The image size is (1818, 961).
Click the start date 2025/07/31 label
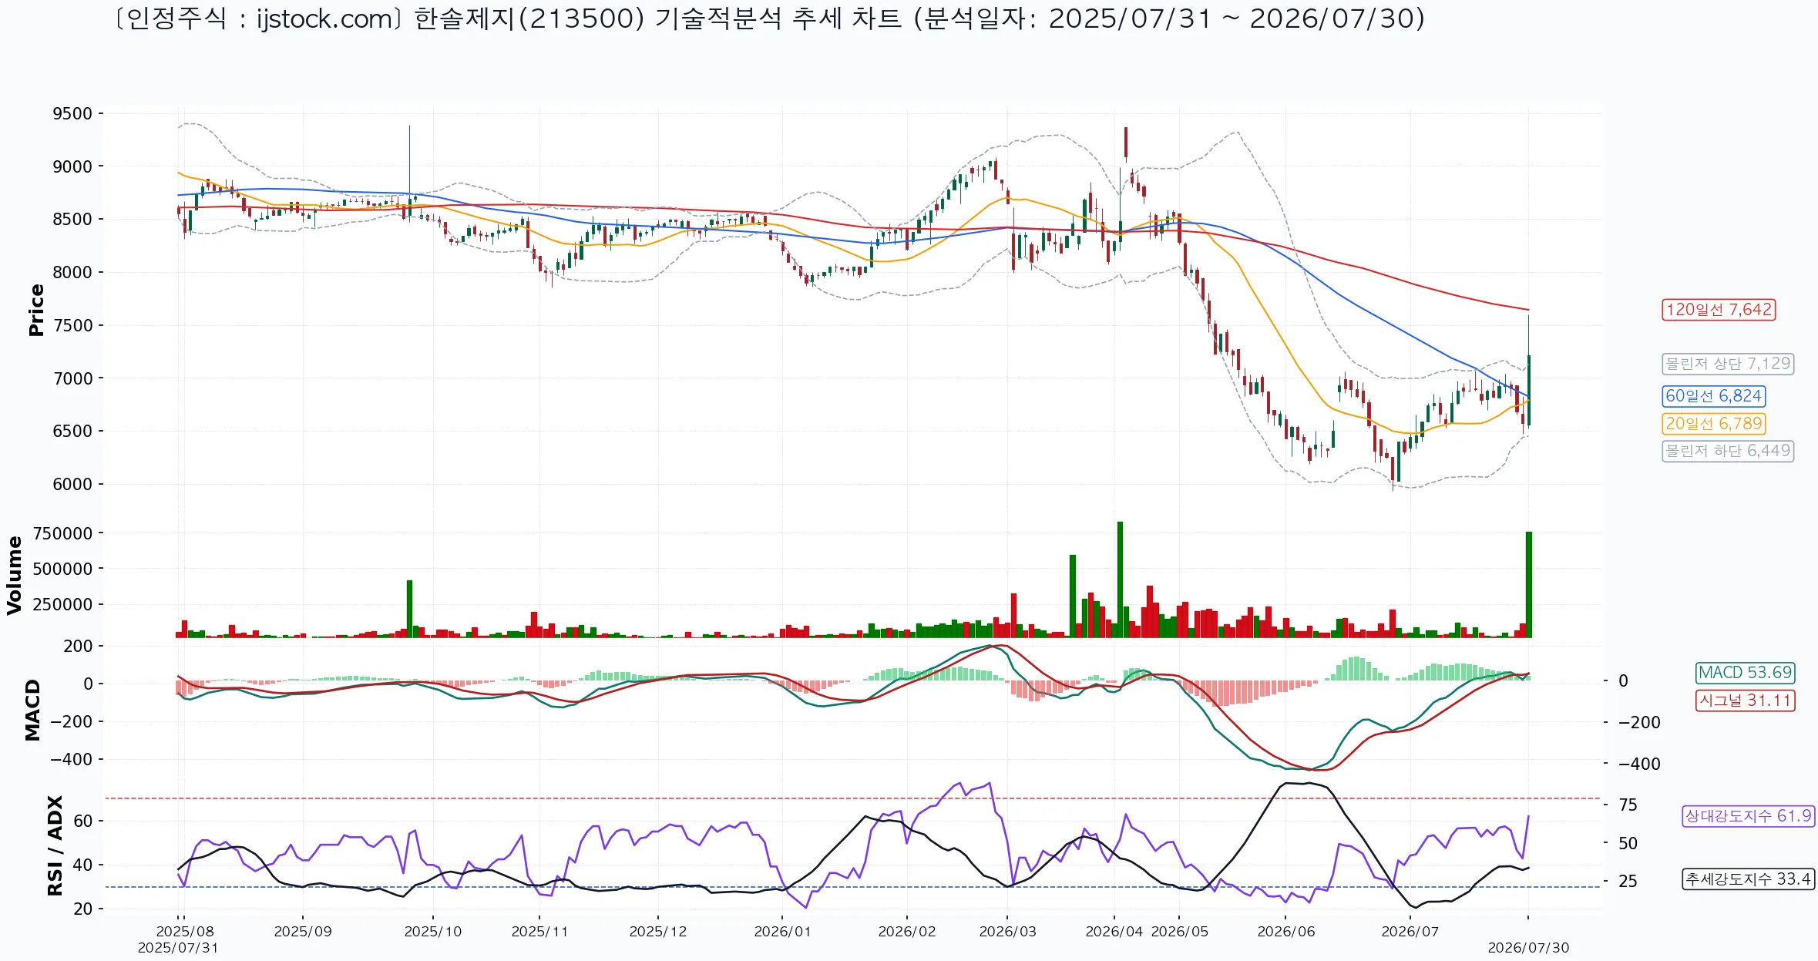click(x=178, y=948)
